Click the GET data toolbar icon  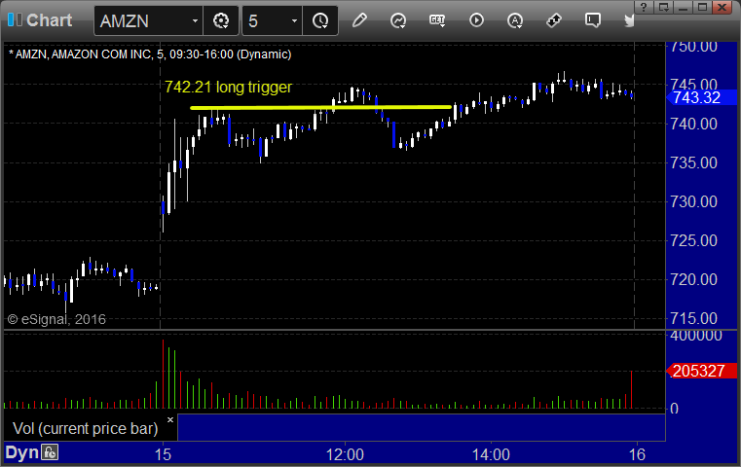click(437, 20)
